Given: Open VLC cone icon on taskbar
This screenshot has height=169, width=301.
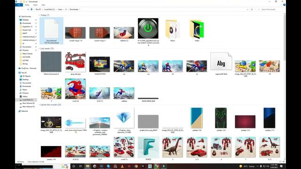Looking at the screenshot, I should pyautogui.click(x=122, y=166).
